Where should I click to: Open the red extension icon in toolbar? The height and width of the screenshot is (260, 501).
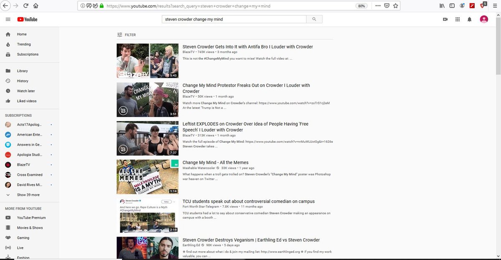click(x=473, y=6)
